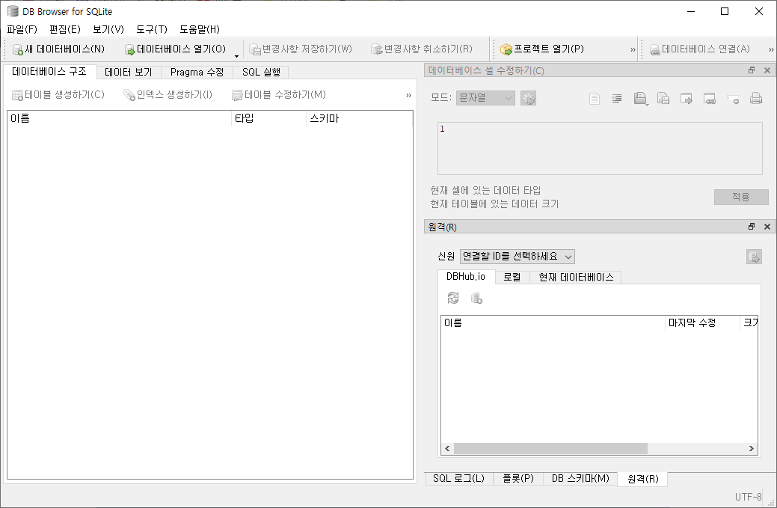Expand the overflow chevron after 데이터베이스 연결
777x508 pixels.
(771, 49)
